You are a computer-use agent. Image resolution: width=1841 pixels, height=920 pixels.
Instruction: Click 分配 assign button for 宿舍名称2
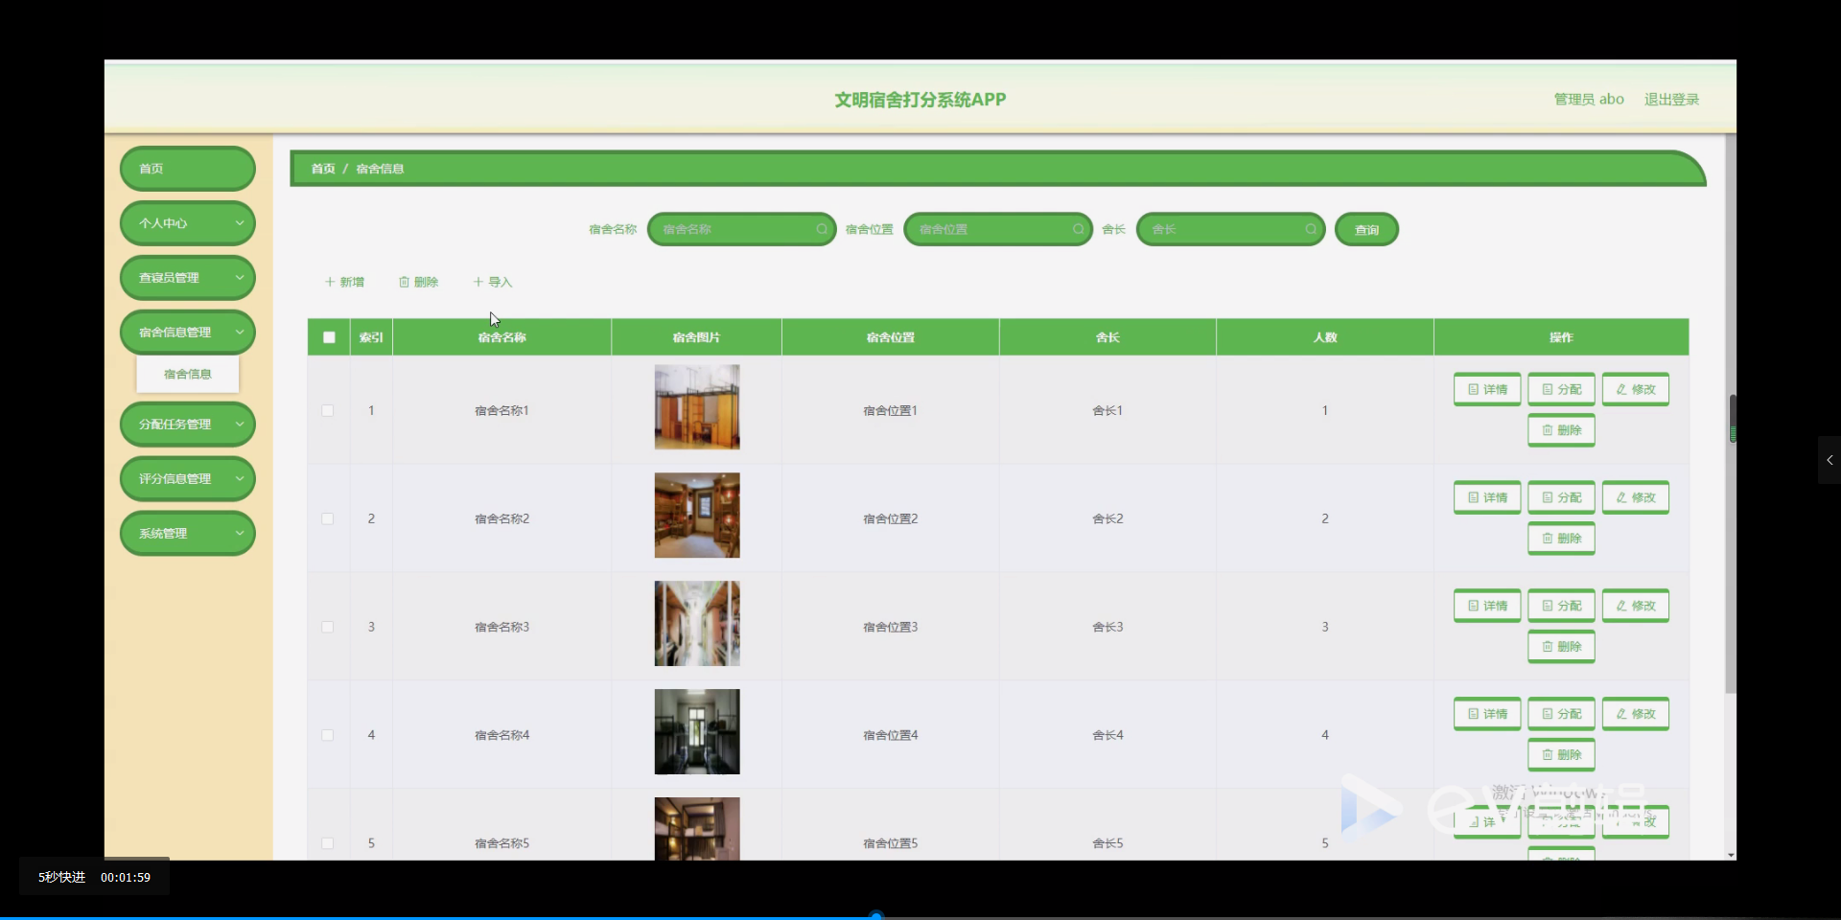1560,497
